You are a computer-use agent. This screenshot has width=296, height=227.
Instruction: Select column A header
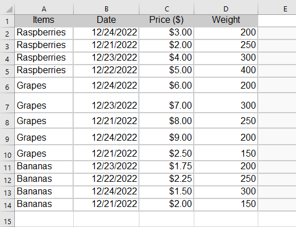point(44,9)
